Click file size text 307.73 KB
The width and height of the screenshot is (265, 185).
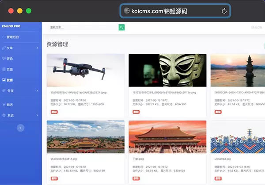click(152, 104)
